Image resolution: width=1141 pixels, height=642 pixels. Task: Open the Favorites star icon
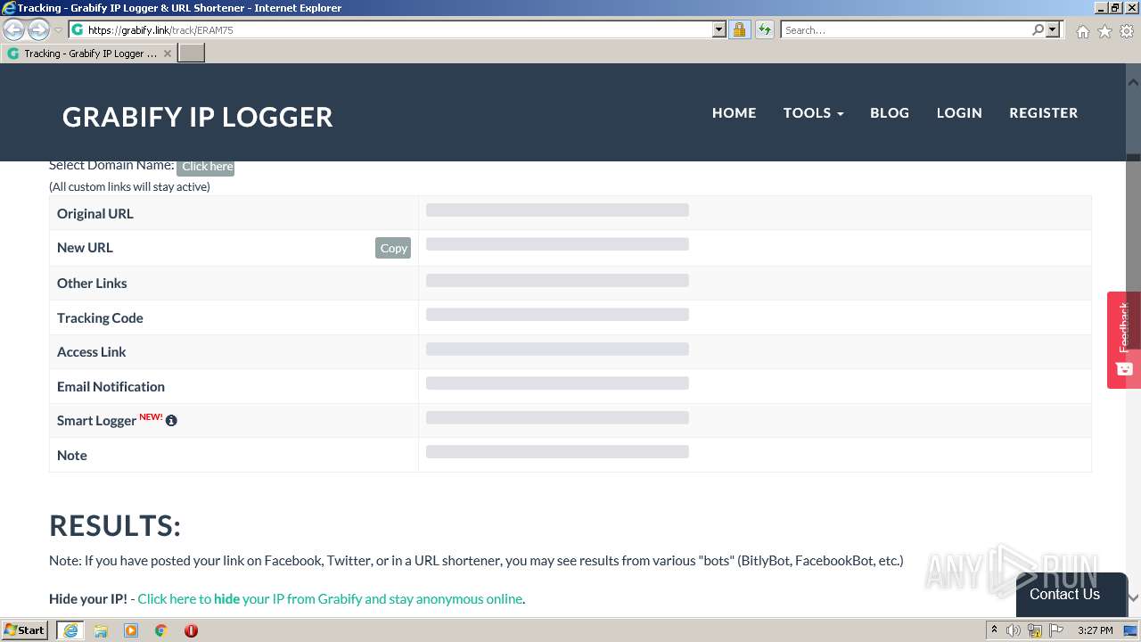1104,31
